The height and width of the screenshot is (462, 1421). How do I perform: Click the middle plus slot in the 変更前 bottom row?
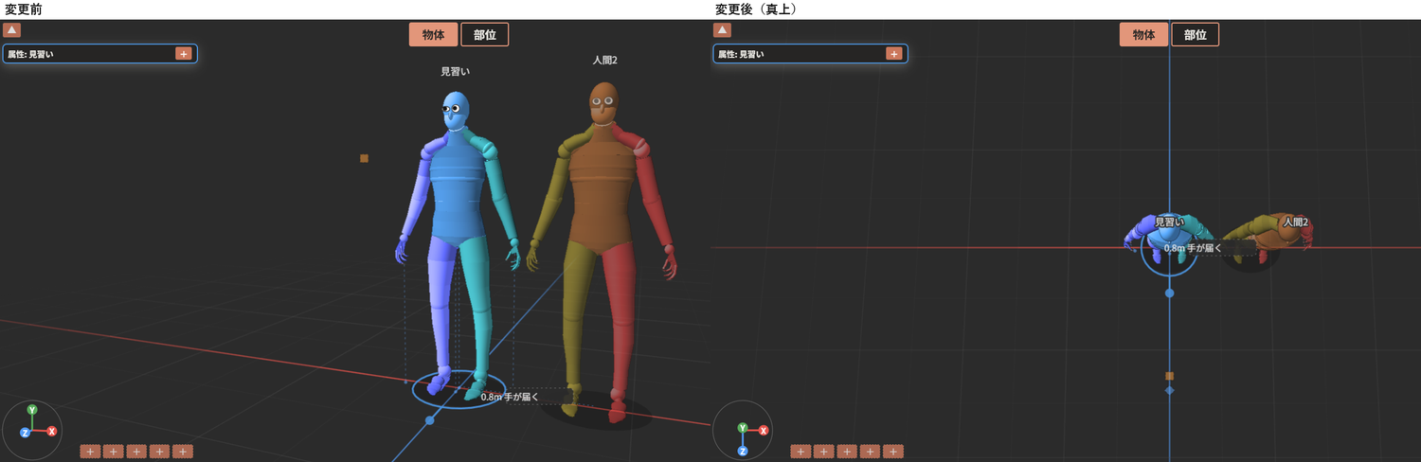136,452
